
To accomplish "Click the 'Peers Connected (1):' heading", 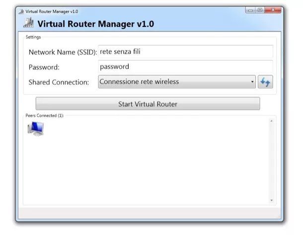I will point(45,116).
